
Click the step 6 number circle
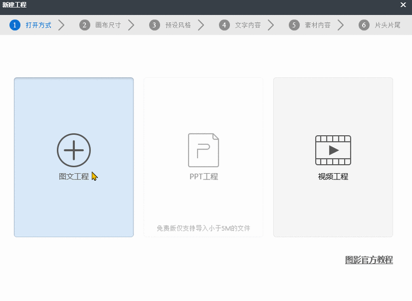point(364,25)
